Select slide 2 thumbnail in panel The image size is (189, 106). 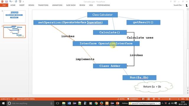click(x=14, y=32)
